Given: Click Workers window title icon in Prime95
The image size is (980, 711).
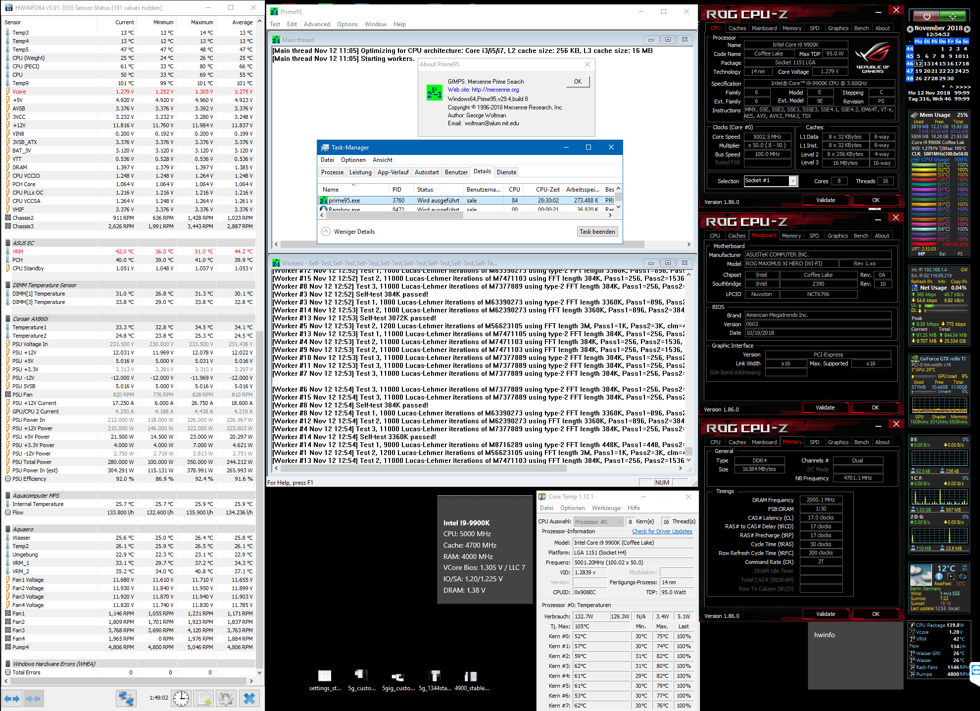Looking at the screenshot, I should coord(276,263).
